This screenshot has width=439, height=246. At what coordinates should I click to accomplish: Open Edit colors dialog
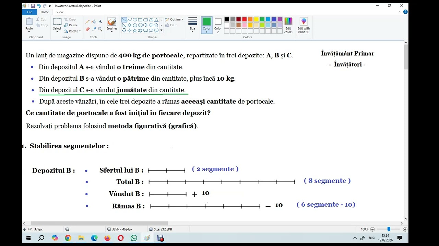pyautogui.click(x=288, y=26)
